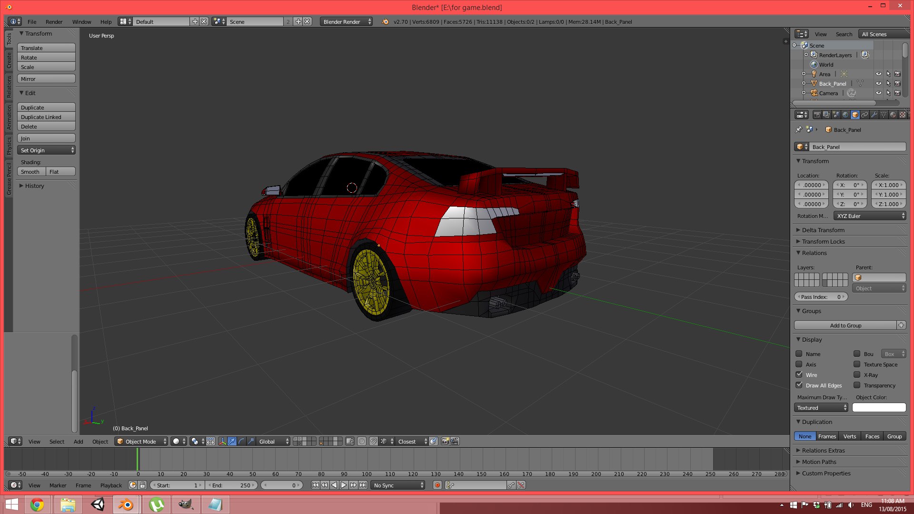Click the OpenGL render animation clapper icon
Viewport: 914px width, 514px height.
[455, 442]
